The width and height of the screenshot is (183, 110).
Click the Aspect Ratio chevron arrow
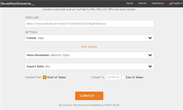click(x=150, y=66)
